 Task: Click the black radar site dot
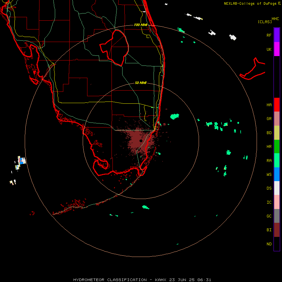coord(141,141)
